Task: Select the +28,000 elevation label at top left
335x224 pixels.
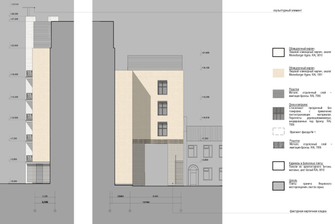Action: pos(14,14)
